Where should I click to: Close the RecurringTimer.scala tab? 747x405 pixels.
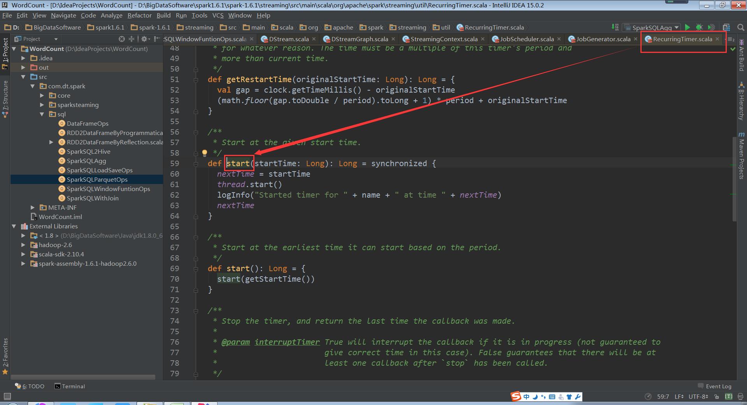[717, 39]
